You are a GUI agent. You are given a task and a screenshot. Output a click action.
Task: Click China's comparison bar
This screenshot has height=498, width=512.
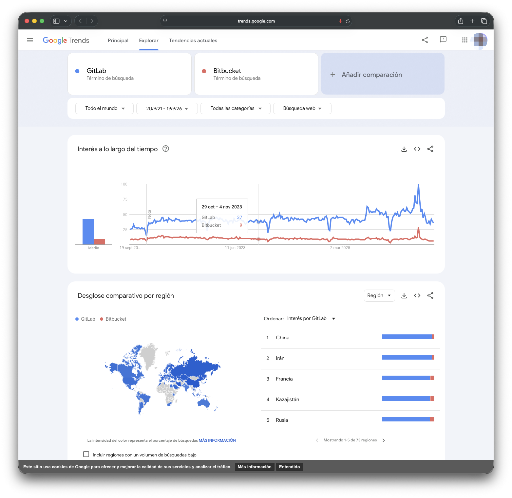pyautogui.click(x=408, y=337)
